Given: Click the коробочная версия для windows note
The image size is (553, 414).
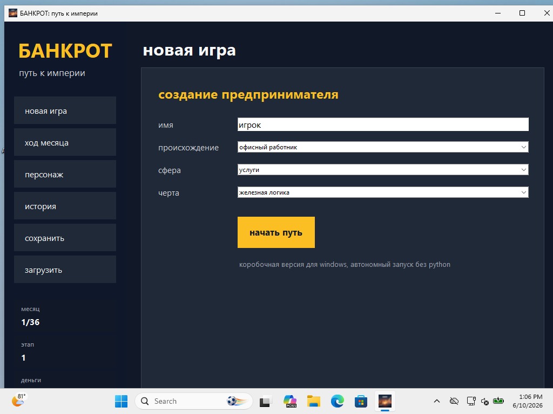Looking at the screenshot, I should pos(345,264).
